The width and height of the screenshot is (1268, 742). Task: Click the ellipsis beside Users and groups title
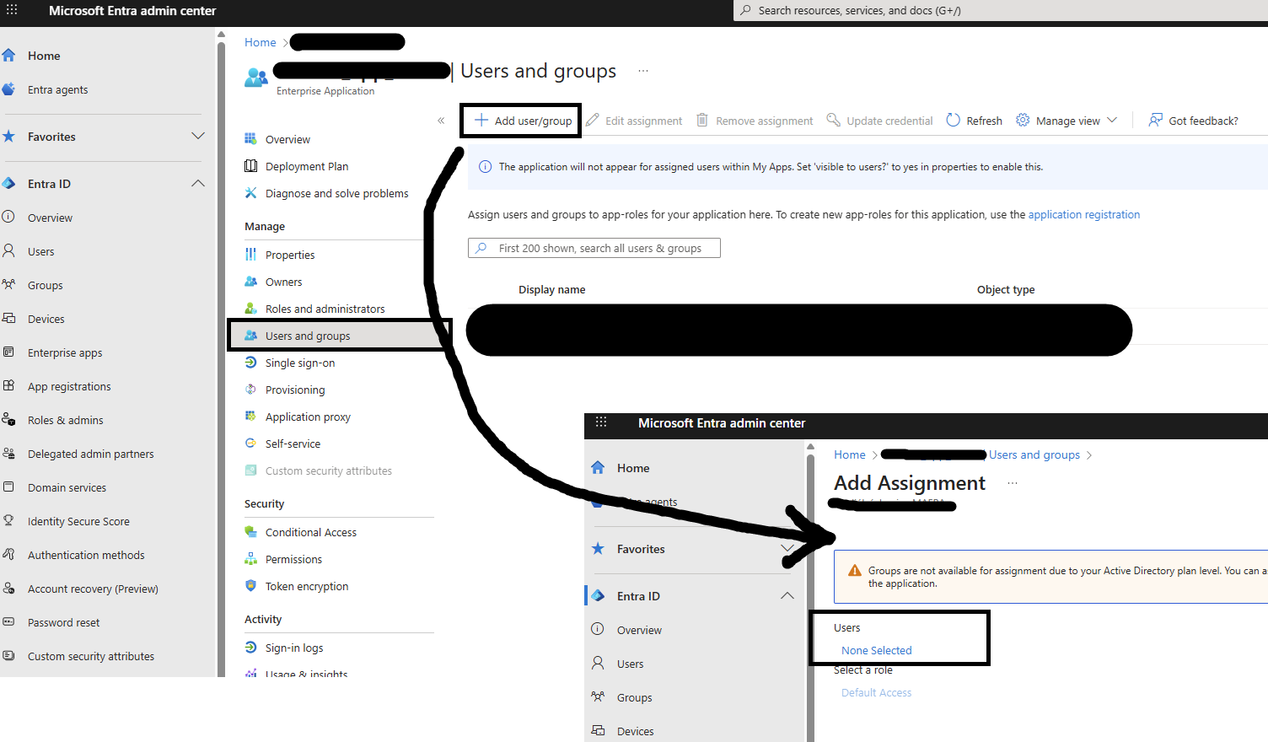click(643, 71)
